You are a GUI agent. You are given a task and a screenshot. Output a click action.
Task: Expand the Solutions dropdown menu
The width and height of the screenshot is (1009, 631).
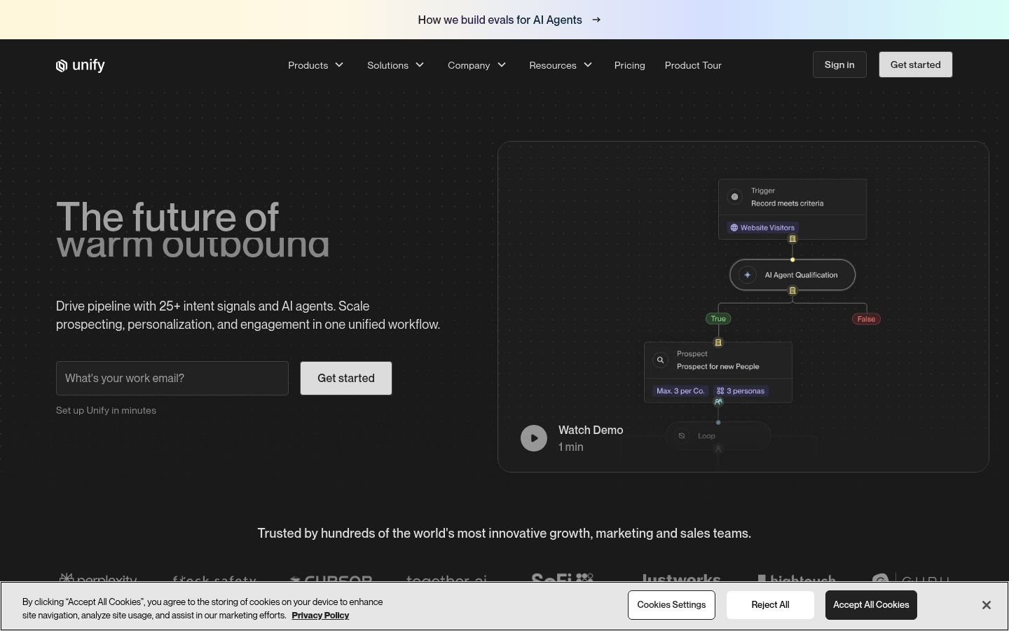[395, 65]
